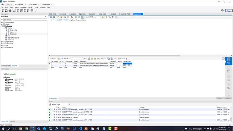
Task: Collapse the helpdesk schema
Action: click(x=2, y=26)
